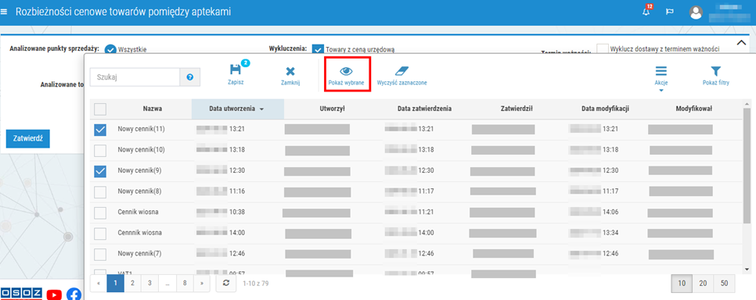The image size is (756, 300).
Task: Collapse the filter panel chevron
Action: click(x=742, y=43)
